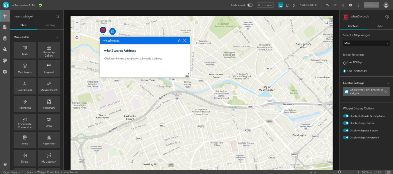This screenshot has width=393, height=174.
Task: Add the Measurement widget
Action: pyautogui.click(x=49, y=86)
